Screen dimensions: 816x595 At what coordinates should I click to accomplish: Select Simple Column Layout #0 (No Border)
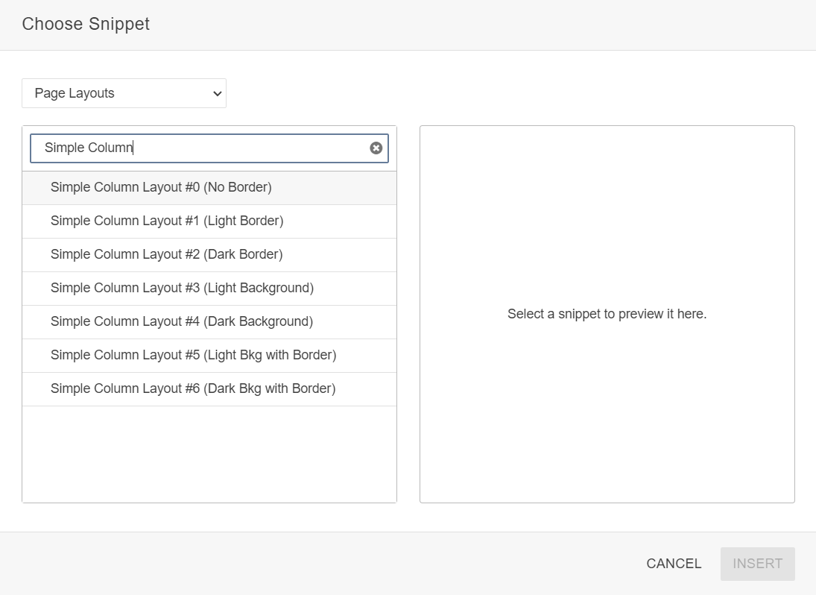pyautogui.click(x=161, y=188)
